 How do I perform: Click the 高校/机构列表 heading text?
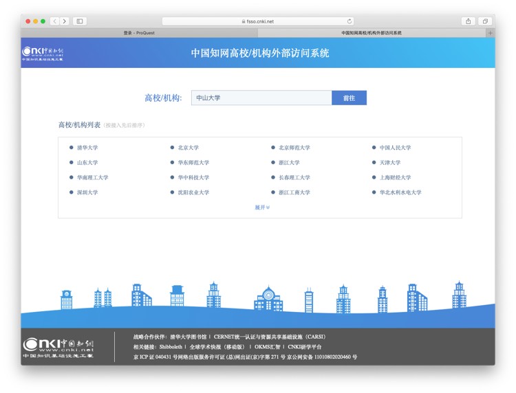coord(79,125)
